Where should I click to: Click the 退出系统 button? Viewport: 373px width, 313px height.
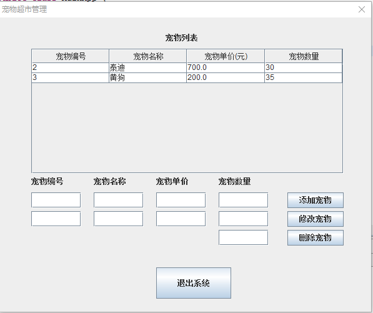[194, 283]
